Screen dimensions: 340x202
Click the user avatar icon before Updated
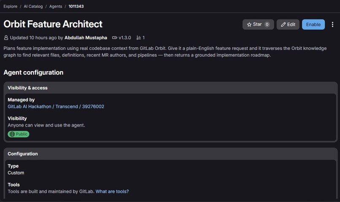click(x=6, y=38)
